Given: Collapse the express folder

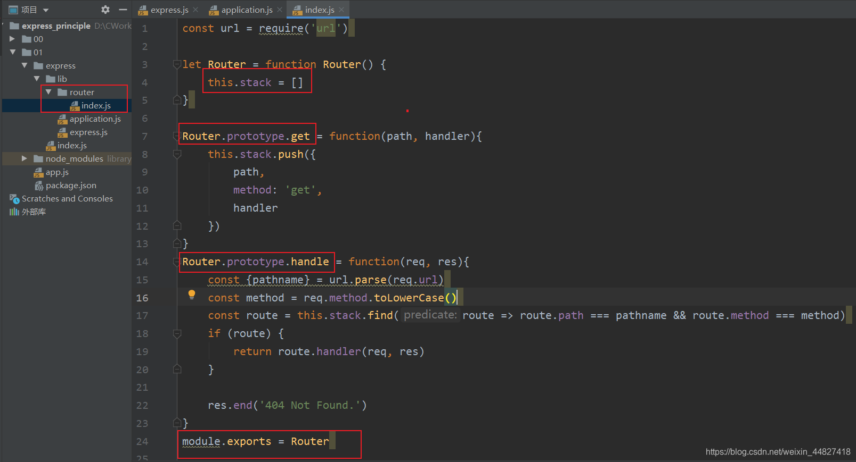Looking at the screenshot, I should tap(25, 65).
